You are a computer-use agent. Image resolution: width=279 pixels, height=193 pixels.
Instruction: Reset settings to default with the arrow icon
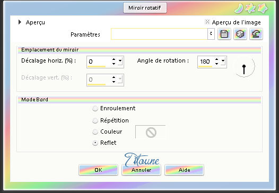[x=256, y=34]
